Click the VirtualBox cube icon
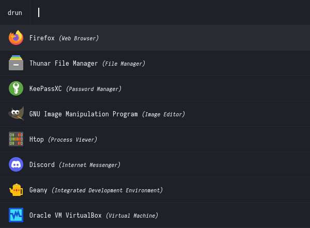 click(x=16, y=215)
